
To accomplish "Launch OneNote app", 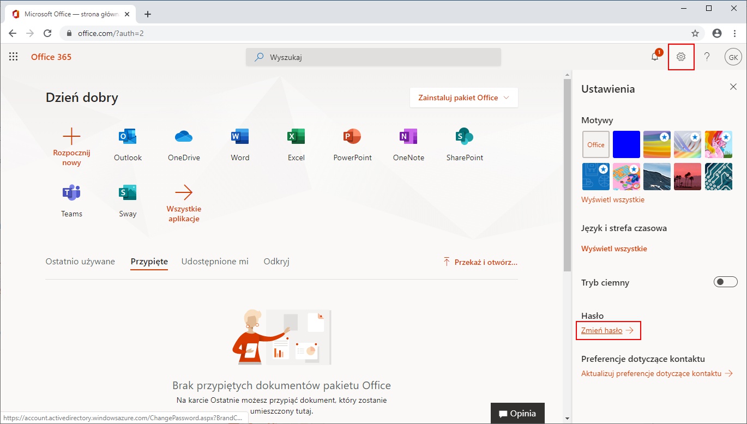I will click(408, 145).
